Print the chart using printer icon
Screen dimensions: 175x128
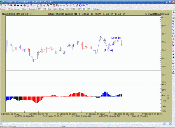[25, 5]
